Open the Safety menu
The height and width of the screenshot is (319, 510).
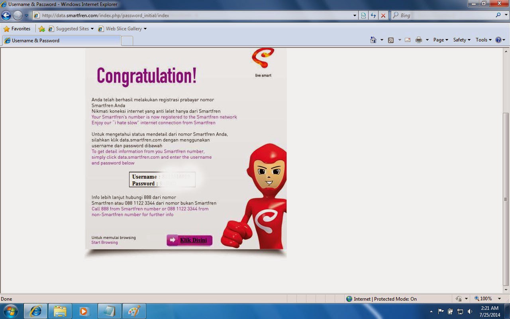point(462,40)
